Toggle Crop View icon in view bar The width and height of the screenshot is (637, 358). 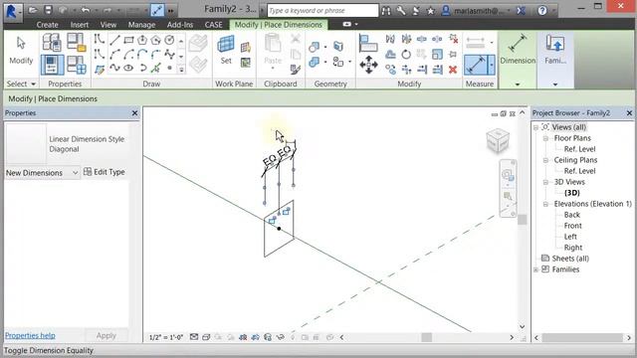pyautogui.click(x=243, y=337)
